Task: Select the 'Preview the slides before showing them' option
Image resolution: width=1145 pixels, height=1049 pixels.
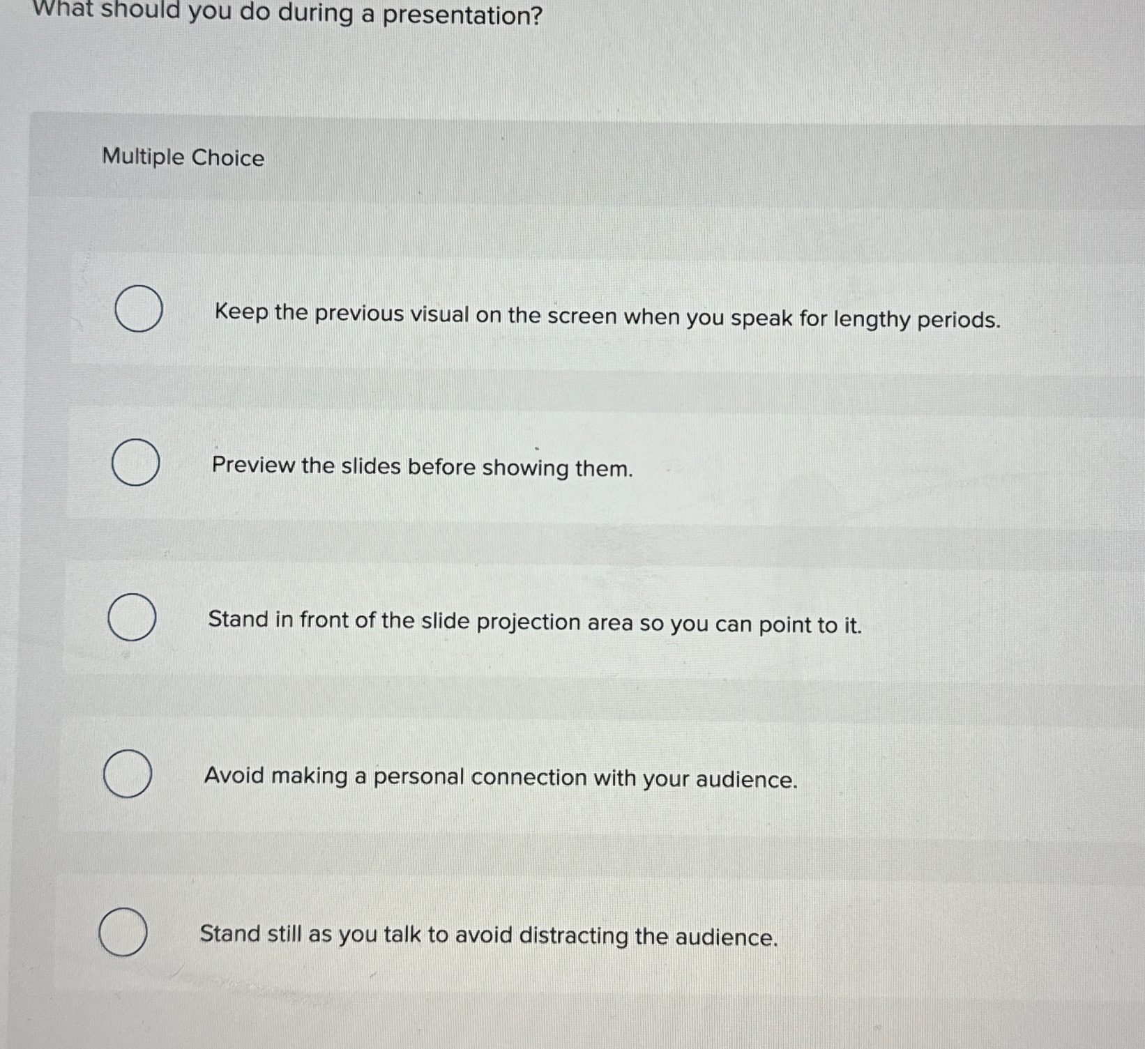Action: pos(137,463)
